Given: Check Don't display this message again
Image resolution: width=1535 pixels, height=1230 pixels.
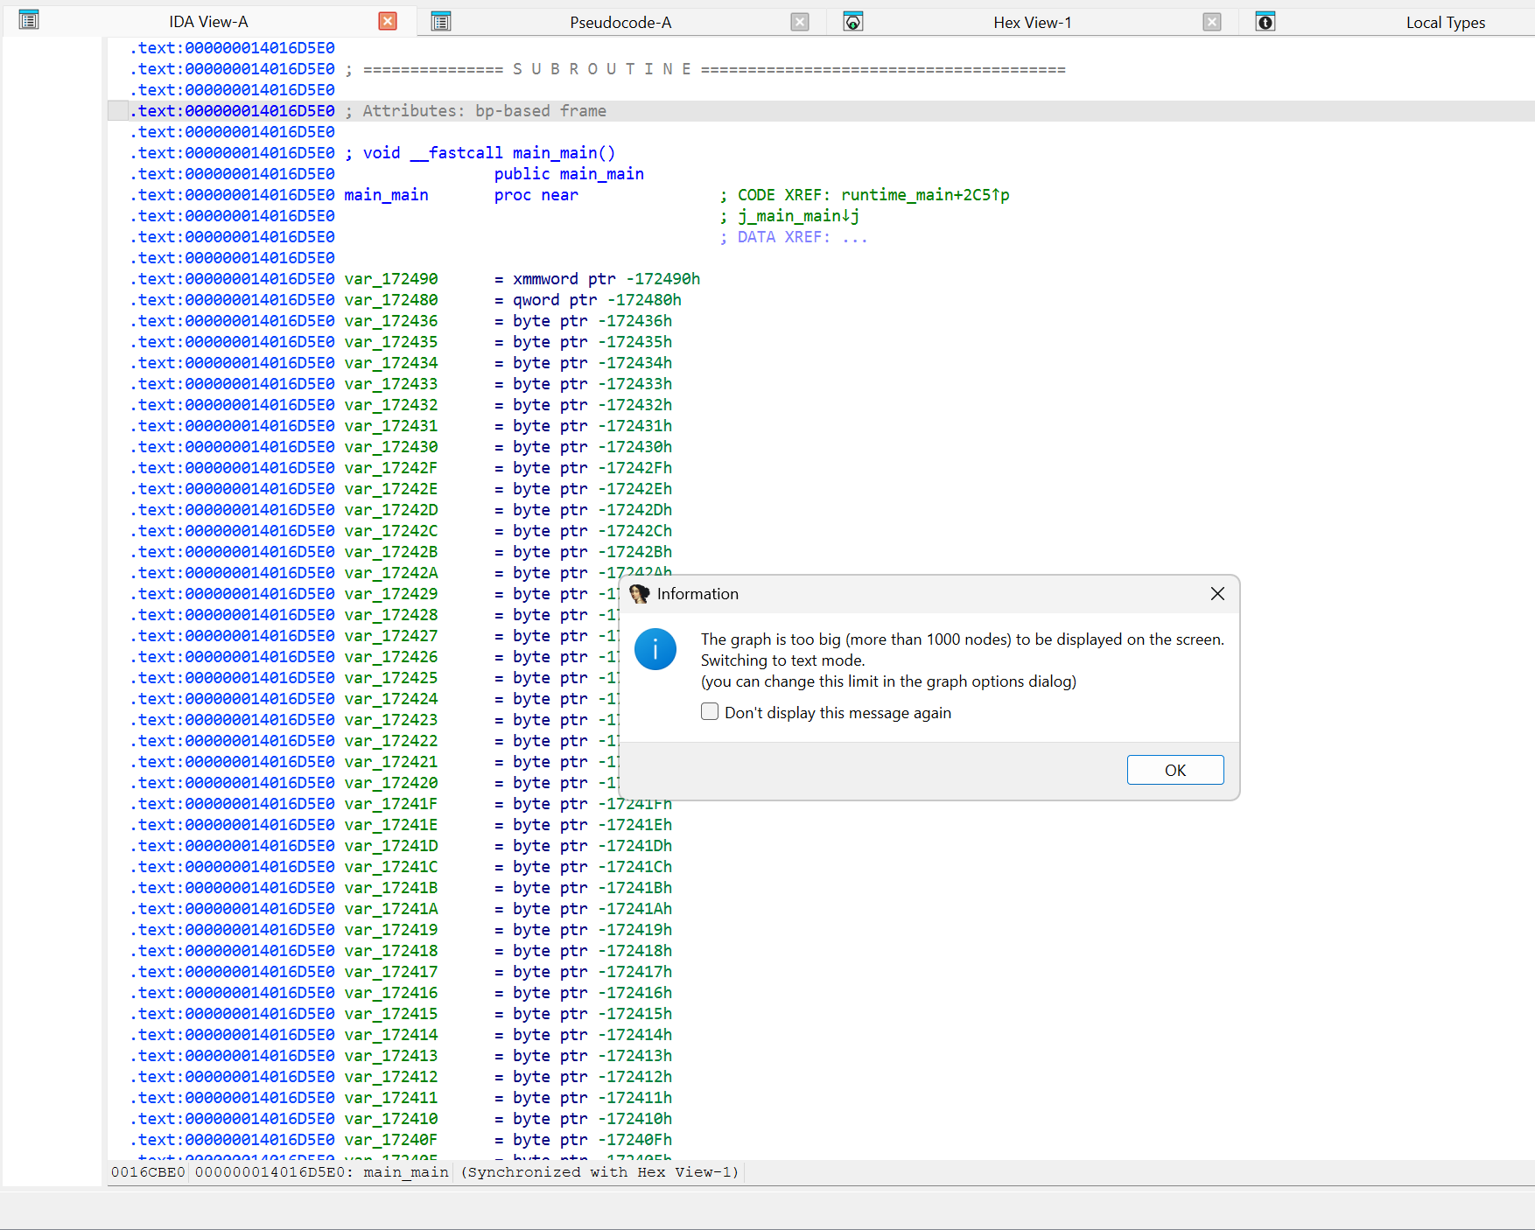Looking at the screenshot, I should coord(710,712).
